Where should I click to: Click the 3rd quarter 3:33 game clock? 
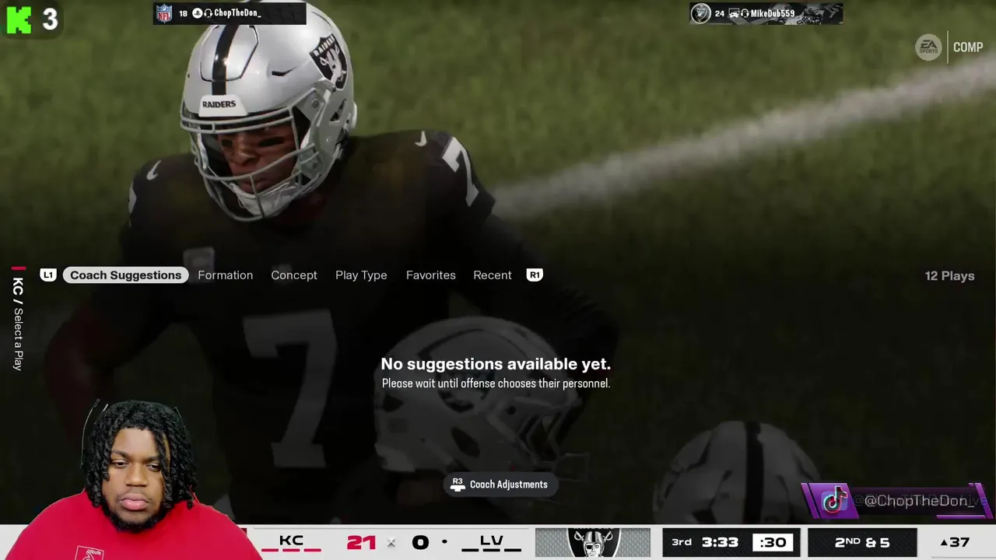[706, 542]
